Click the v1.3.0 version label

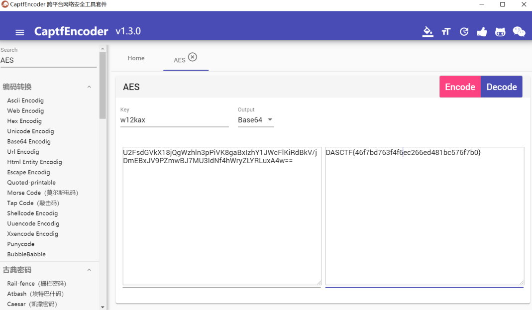tap(128, 31)
